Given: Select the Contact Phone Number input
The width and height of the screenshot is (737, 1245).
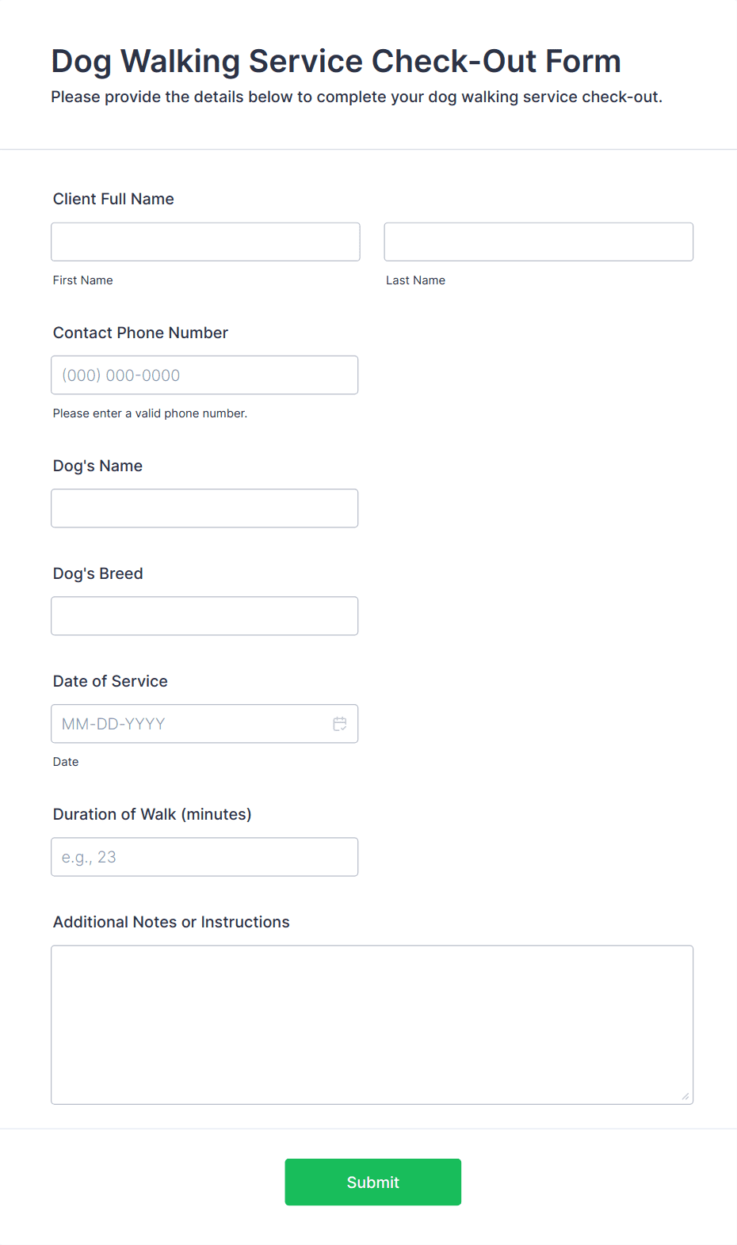Looking at the screenshot, I should click(204, 375).
